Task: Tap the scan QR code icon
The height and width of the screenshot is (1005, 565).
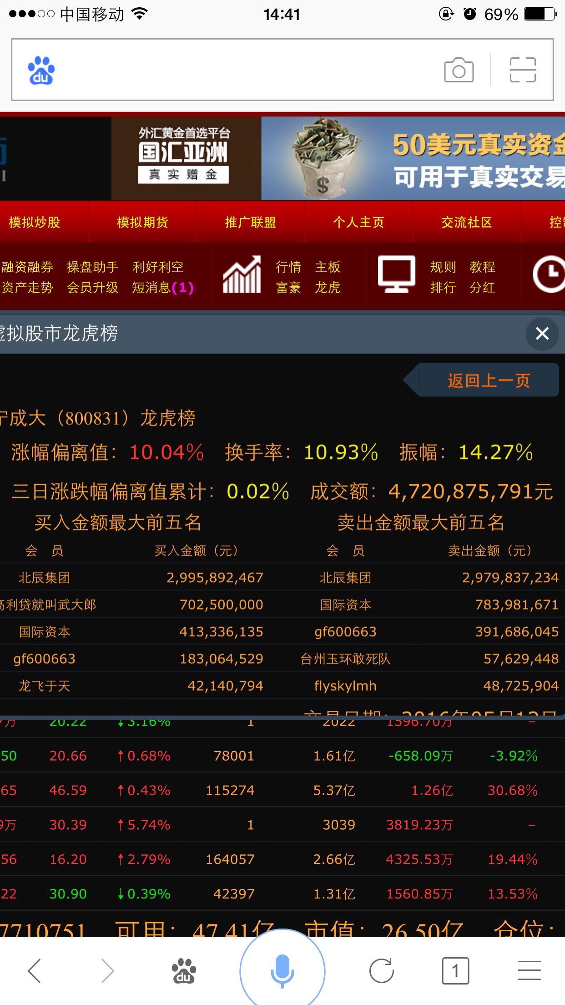Action: [522, 70]
